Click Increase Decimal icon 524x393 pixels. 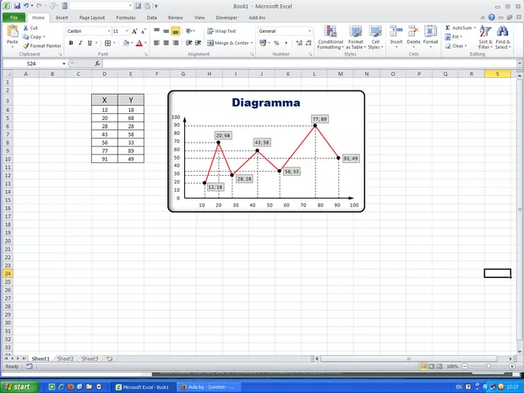tap(299, 43)
